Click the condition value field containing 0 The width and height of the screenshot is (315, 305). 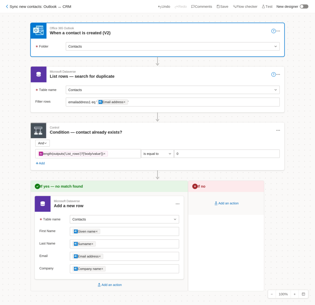click(227, 154)
